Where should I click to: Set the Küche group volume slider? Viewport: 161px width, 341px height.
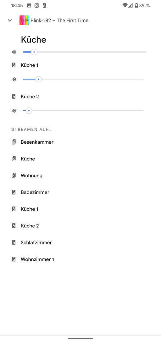85,52
